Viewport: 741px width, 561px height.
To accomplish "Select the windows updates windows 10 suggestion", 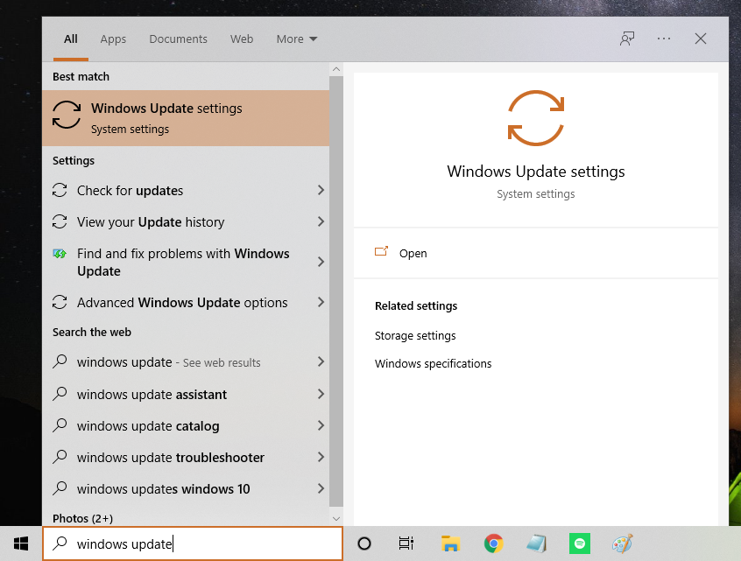I will (186, 488).
